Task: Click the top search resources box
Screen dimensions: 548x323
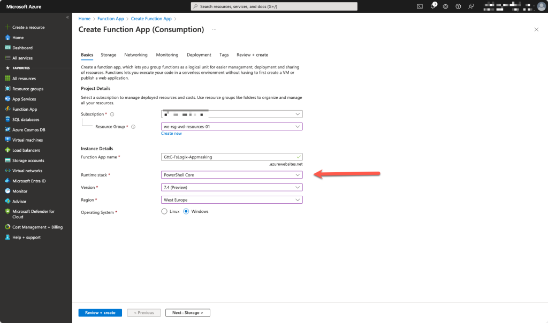Action: point(274,6)
